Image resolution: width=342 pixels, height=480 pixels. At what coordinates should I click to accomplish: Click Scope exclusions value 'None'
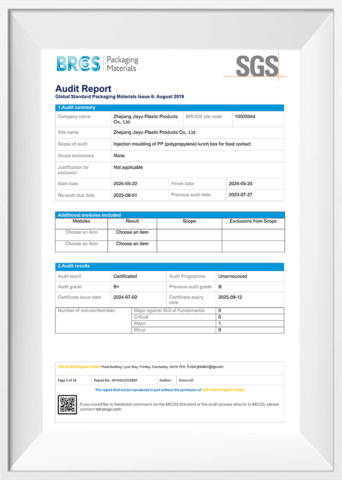(x=119, y=156)
